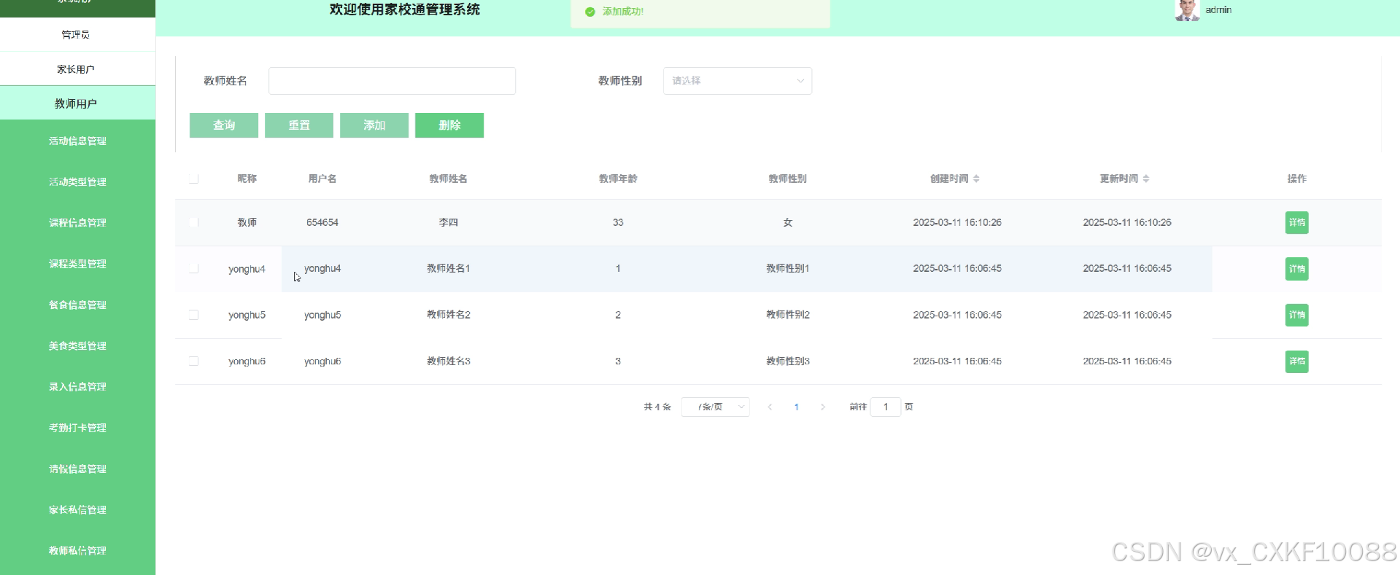
Task: Check the row checkbox for yonghu5
Action: pos(193,315)
